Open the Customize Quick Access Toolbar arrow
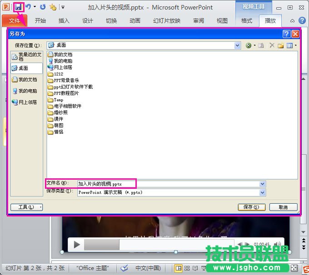The height and width of the screenshot is (275, 309). click(63, 7)
